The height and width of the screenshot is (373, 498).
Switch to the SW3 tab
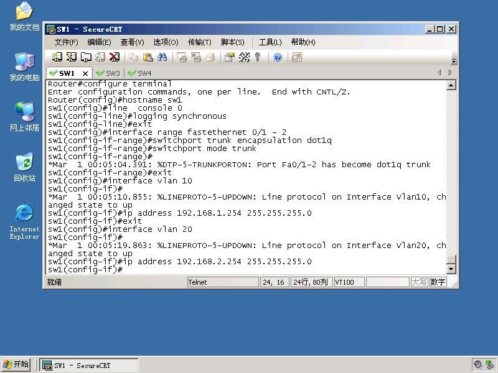click(x=108, y=73)
